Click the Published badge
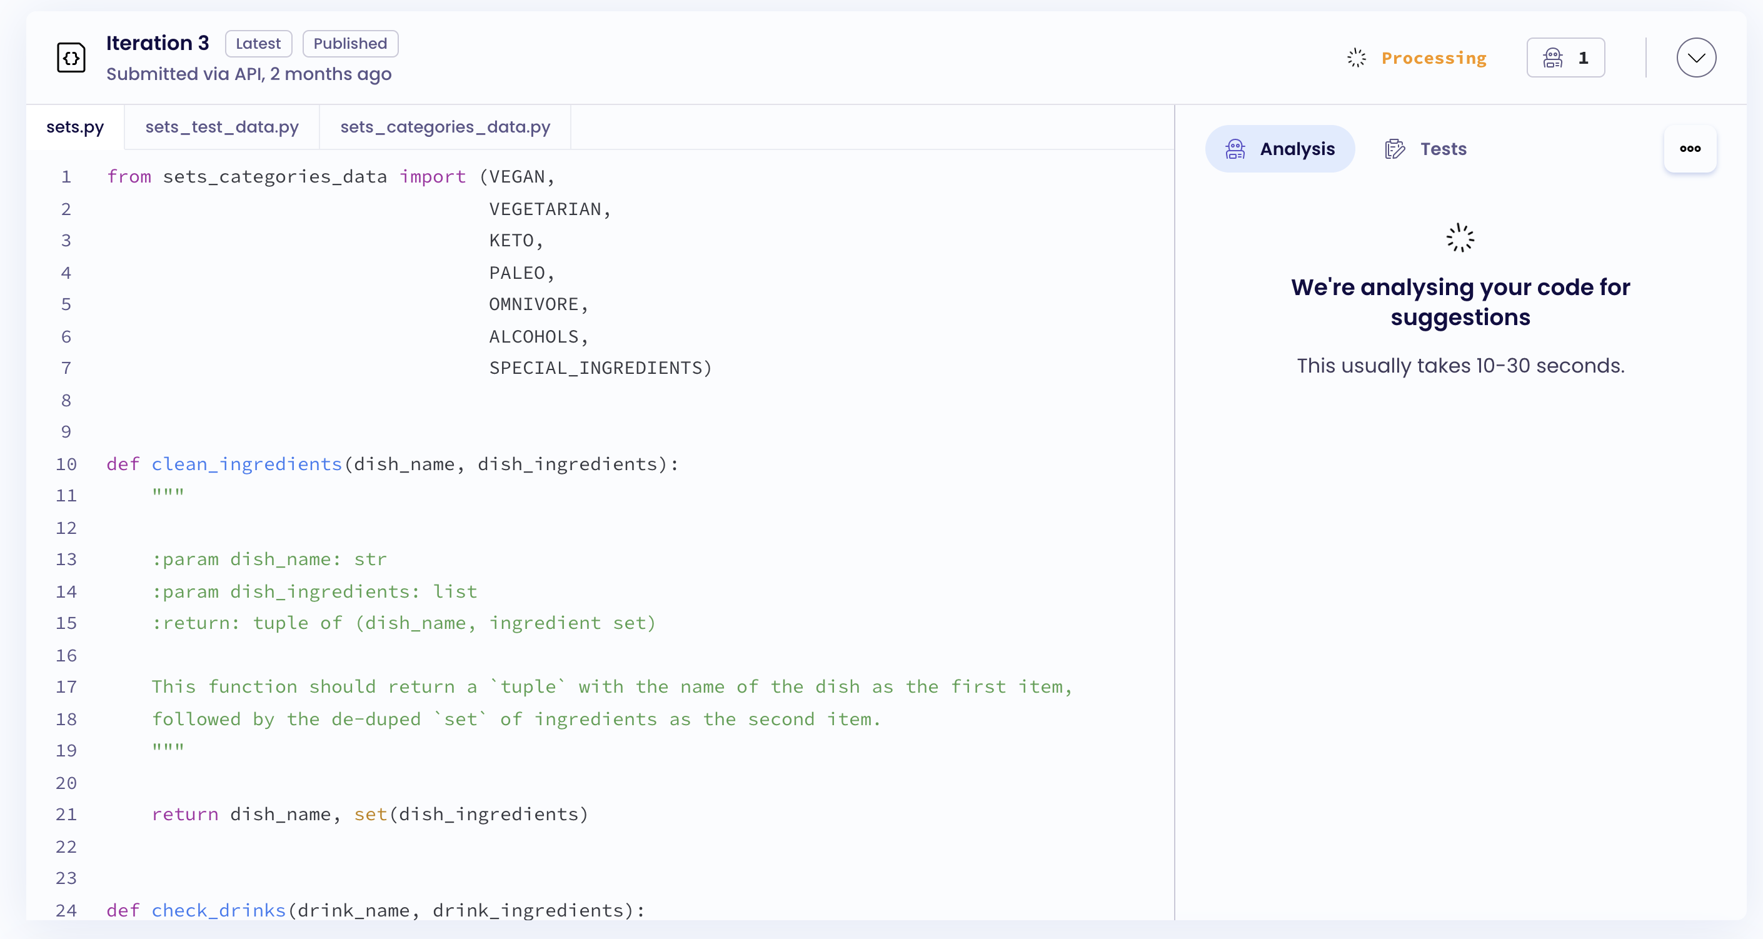The height and width of the screenshot is (939, 1763). click(349, 43)
